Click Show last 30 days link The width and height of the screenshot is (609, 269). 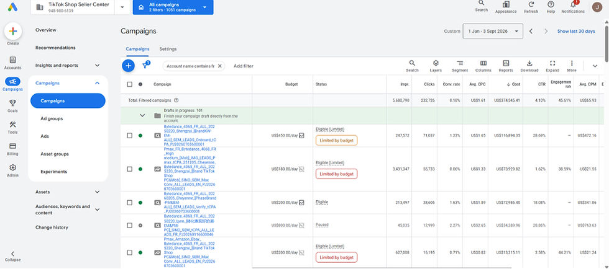click(x=576, y=31)
